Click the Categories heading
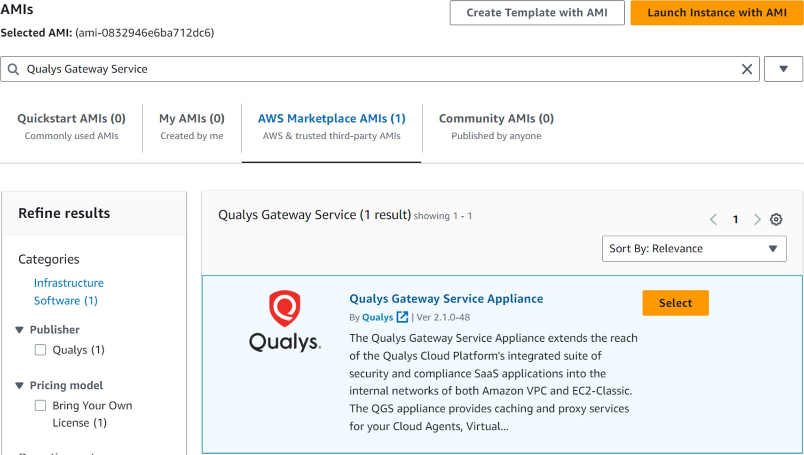Viewport: 804px width, 455px height. (49, 259)
